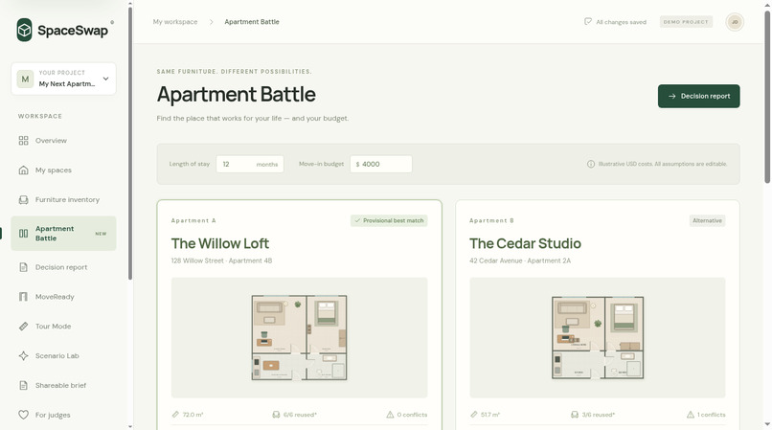This screenshot has height=430, width=772.
Task: Select Scenario Lab in sidebar
Action: [x=63, y=355]
